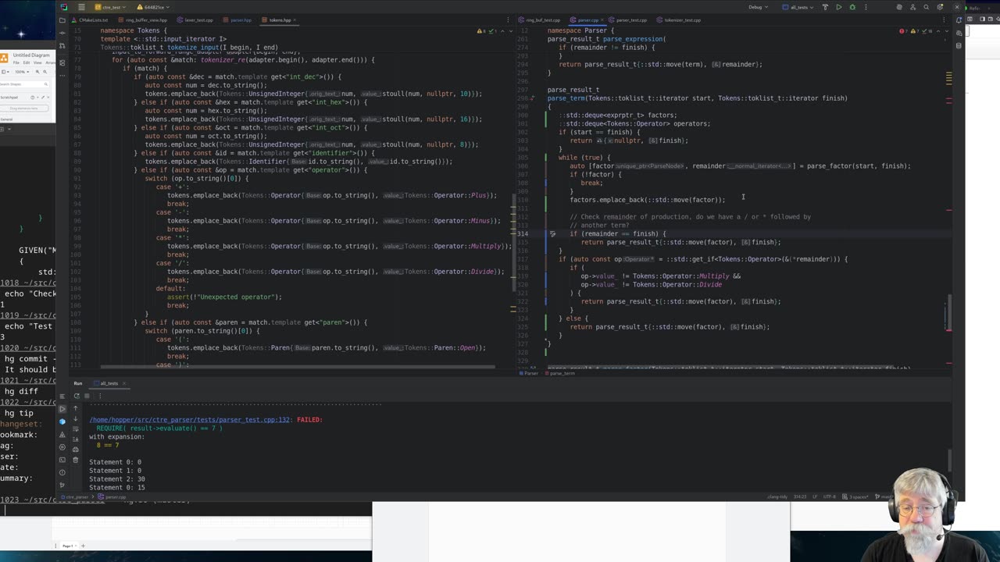Viewport: 1000px width, 562px height.
Task: Switch to parser_test.cpp tab
Action: [x=628, y=20]
